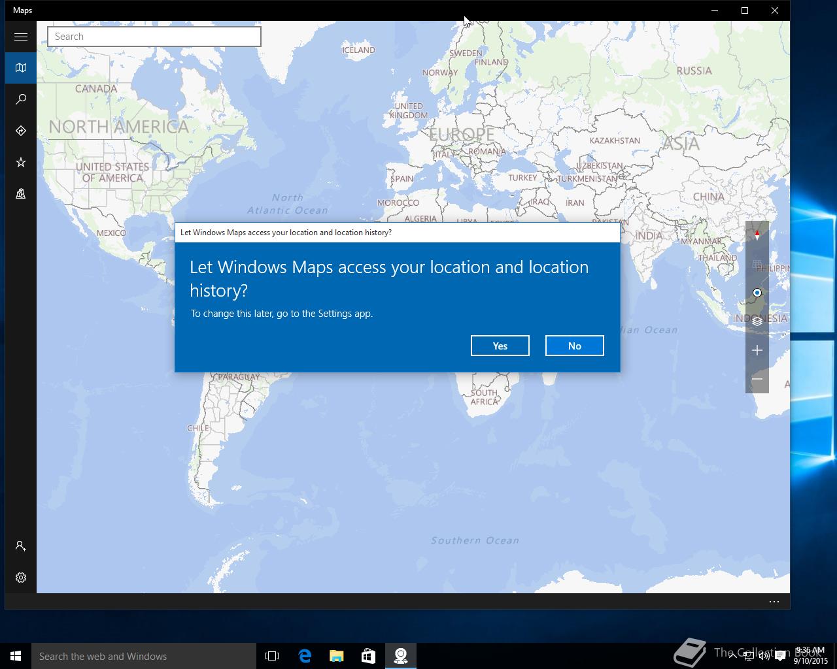This screenshot has width=837, height=669.
Task: Show hidden system tray icons
Action: 732,656
